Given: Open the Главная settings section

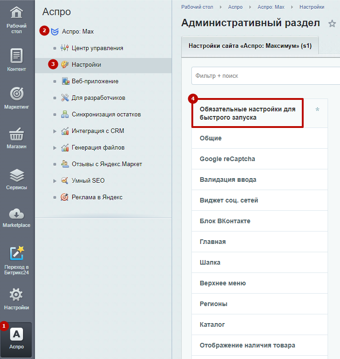Looking at the screenshot, I should coord(259,242).
